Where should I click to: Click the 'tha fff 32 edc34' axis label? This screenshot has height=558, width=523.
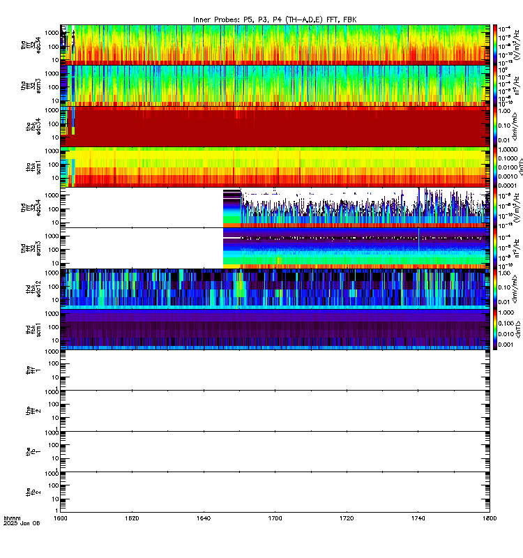(31, 45)
